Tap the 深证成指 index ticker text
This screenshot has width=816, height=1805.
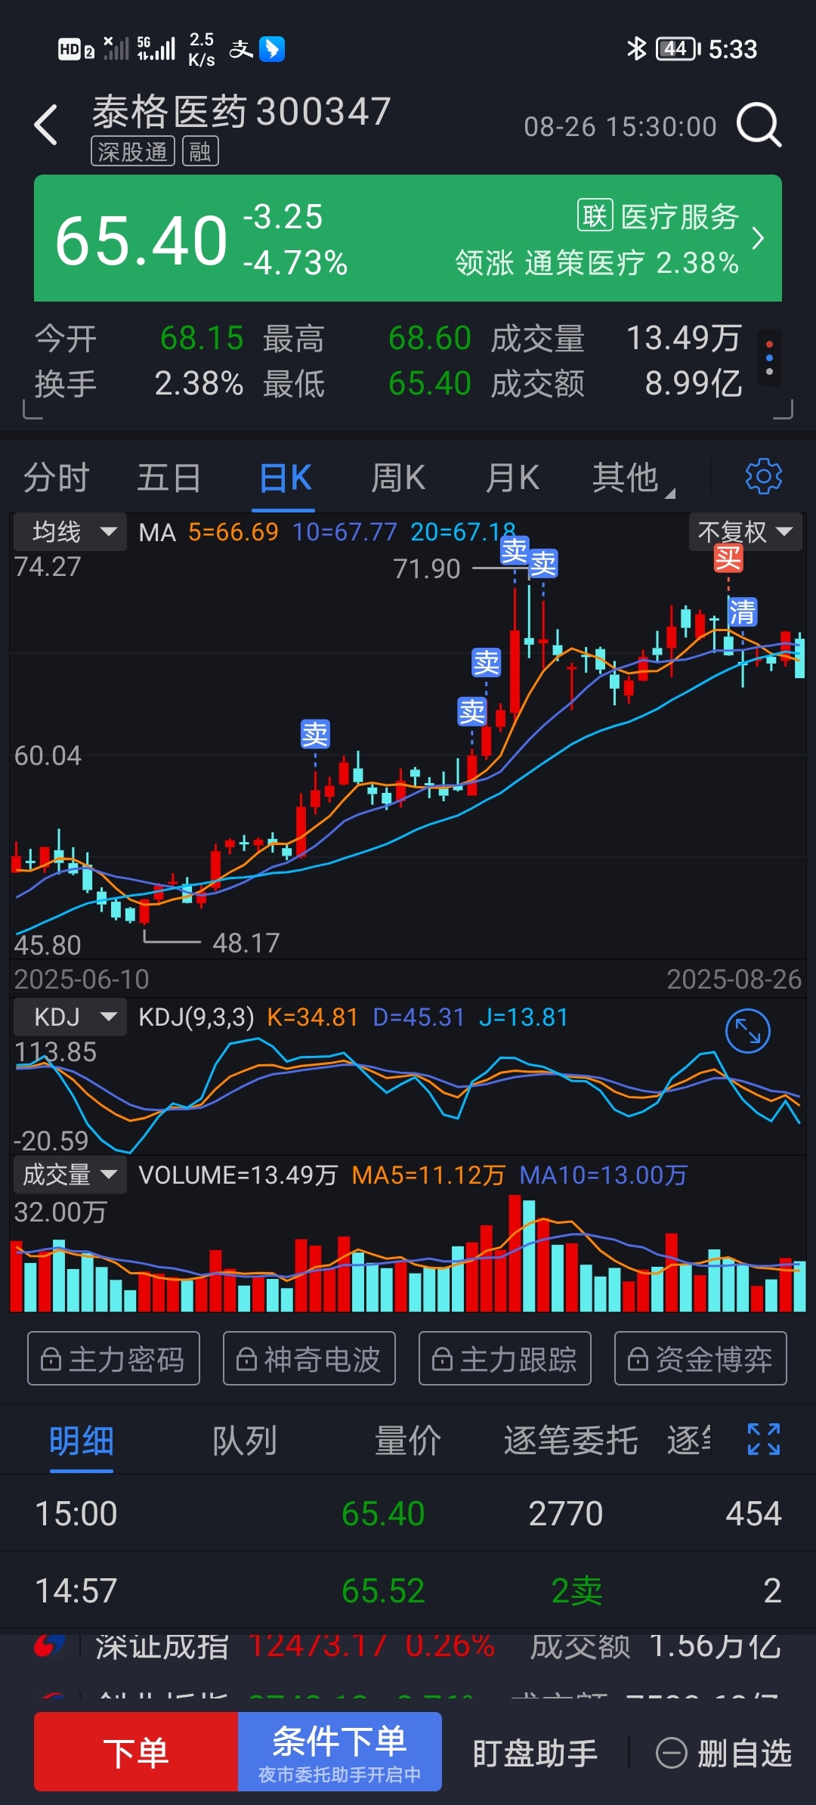point(162,1646)
